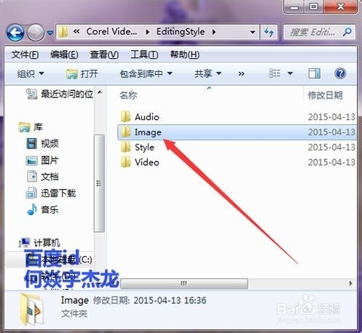Toggle the preview pane
This screenshot has width=362, height=333.
(314, 73)
